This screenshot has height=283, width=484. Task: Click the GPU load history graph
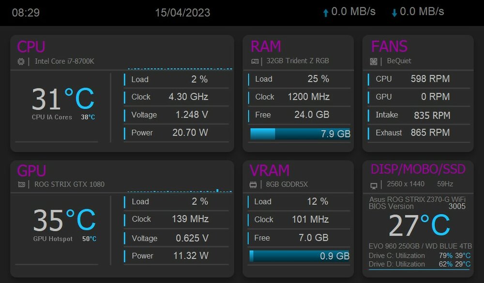(180, 191)
